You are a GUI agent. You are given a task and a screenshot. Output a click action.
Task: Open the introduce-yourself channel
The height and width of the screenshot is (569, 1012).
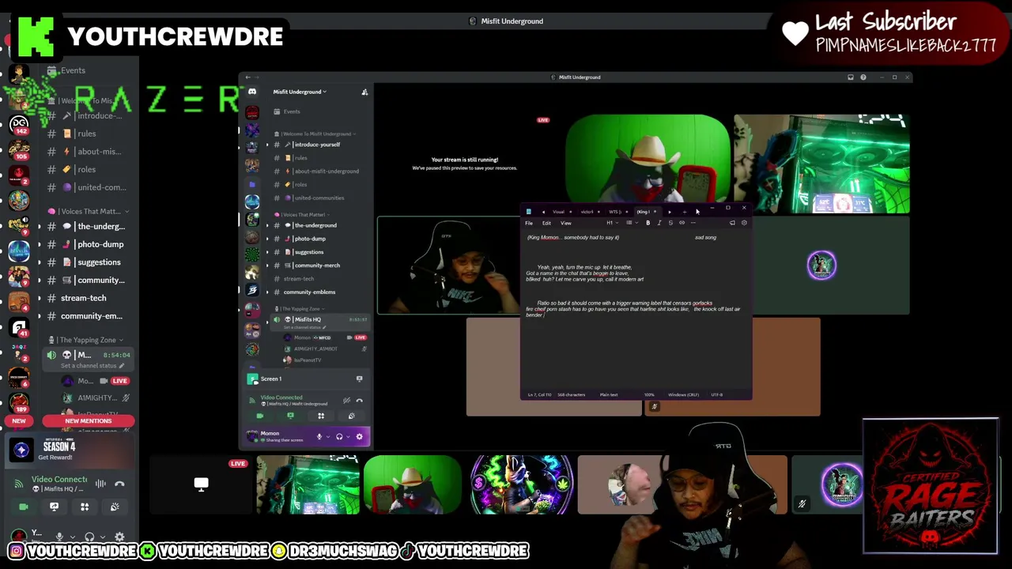pos(316,145)
